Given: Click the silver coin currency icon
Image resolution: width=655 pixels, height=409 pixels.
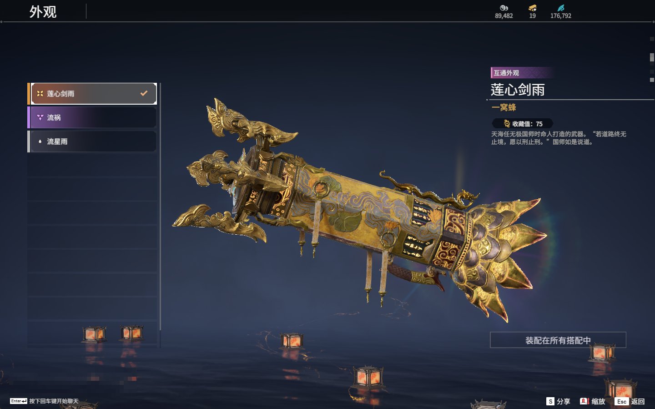Looking at the screenshot, I should (x=504, y=8).
